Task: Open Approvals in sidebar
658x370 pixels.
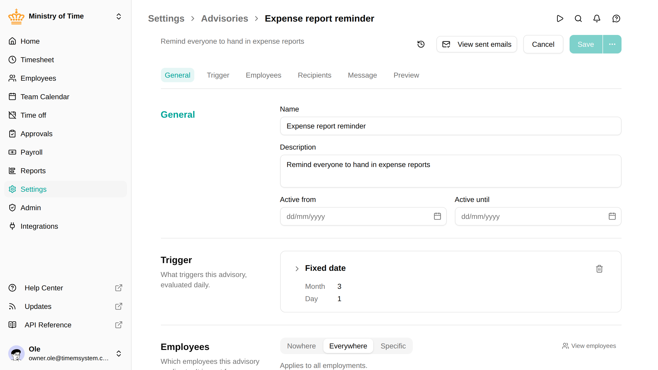Action: pos(66,134)
